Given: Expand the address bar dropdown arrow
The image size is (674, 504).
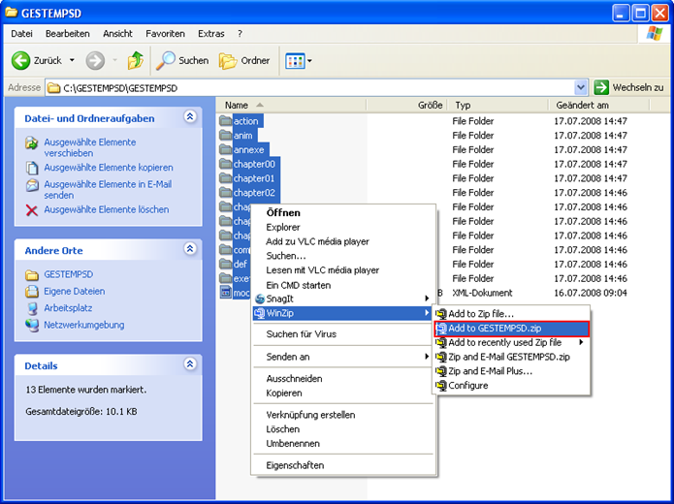Looking at the screenshot, I should [581, 87].
